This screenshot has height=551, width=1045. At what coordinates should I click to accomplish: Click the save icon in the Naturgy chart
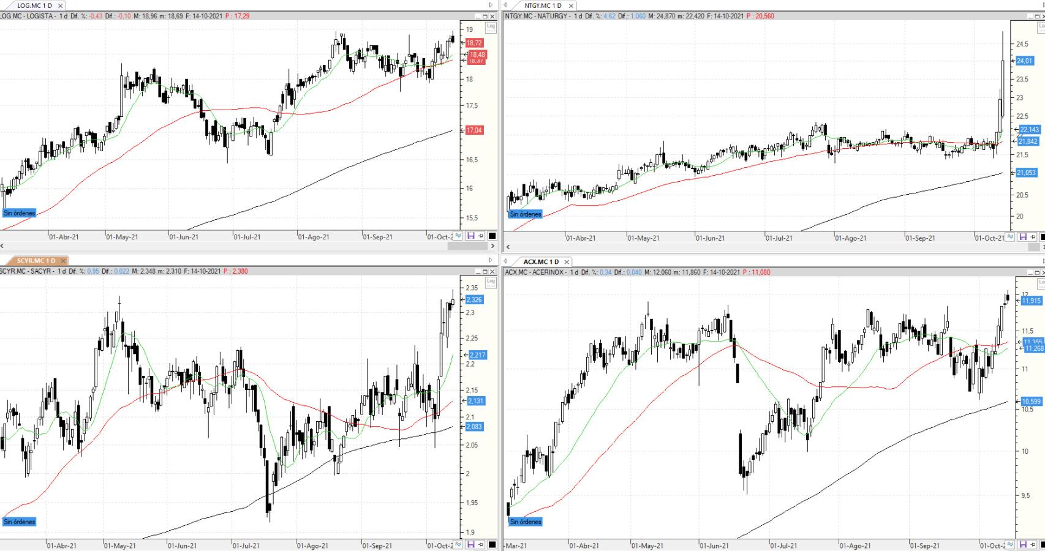coord(1023,237)
